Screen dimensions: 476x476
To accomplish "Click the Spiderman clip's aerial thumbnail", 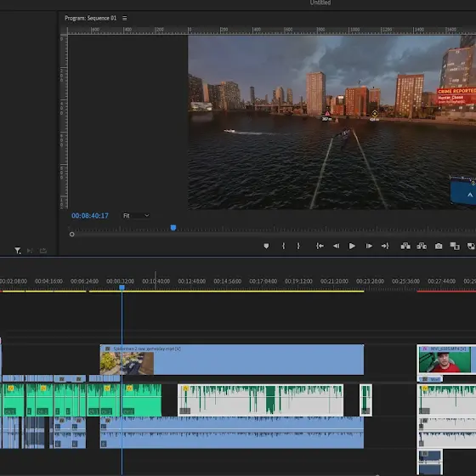I will point(127,363).
